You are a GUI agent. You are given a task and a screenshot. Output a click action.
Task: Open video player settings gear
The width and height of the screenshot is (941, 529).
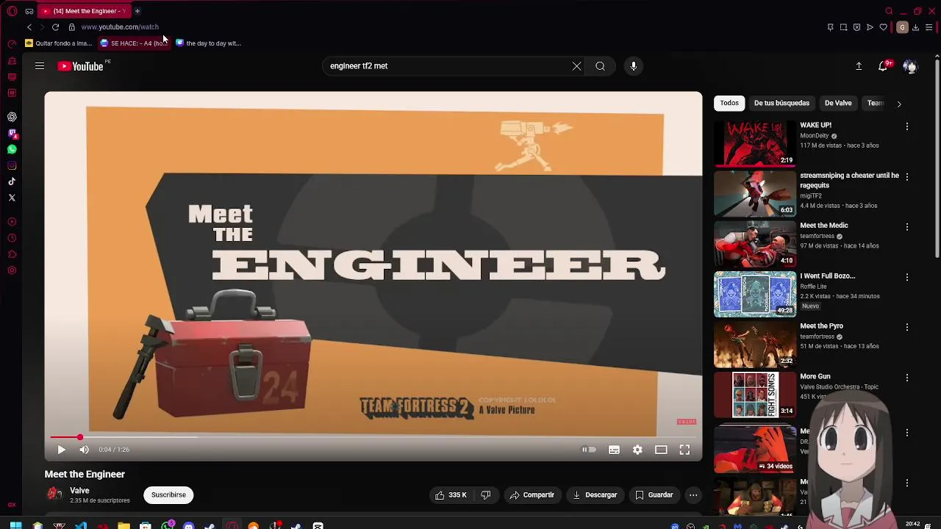[x=637, y=450]
